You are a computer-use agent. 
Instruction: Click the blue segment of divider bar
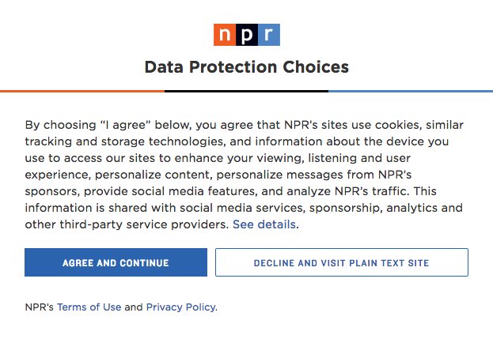click(411, 92)
